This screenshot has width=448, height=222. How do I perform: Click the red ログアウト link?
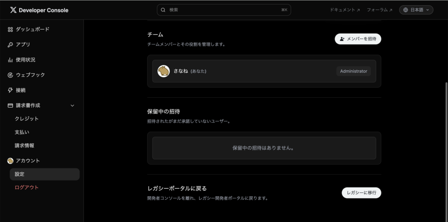click(27, 188)
